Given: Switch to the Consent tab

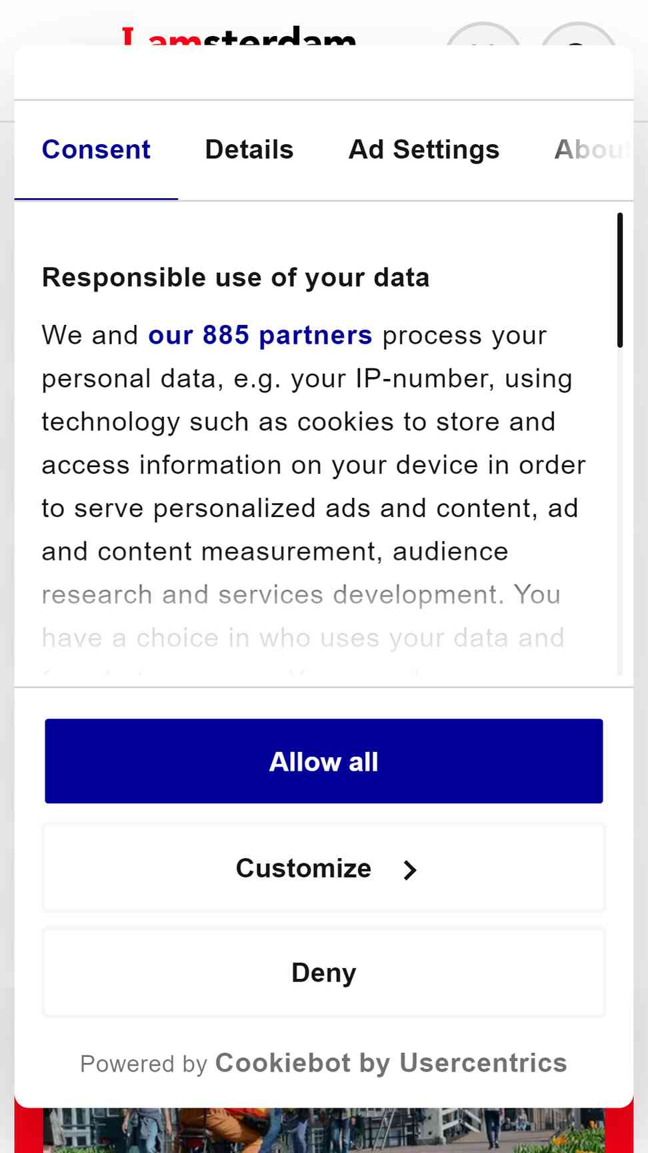Looking at the screenshot, I should pyautogui.click(x=96, y=150).
